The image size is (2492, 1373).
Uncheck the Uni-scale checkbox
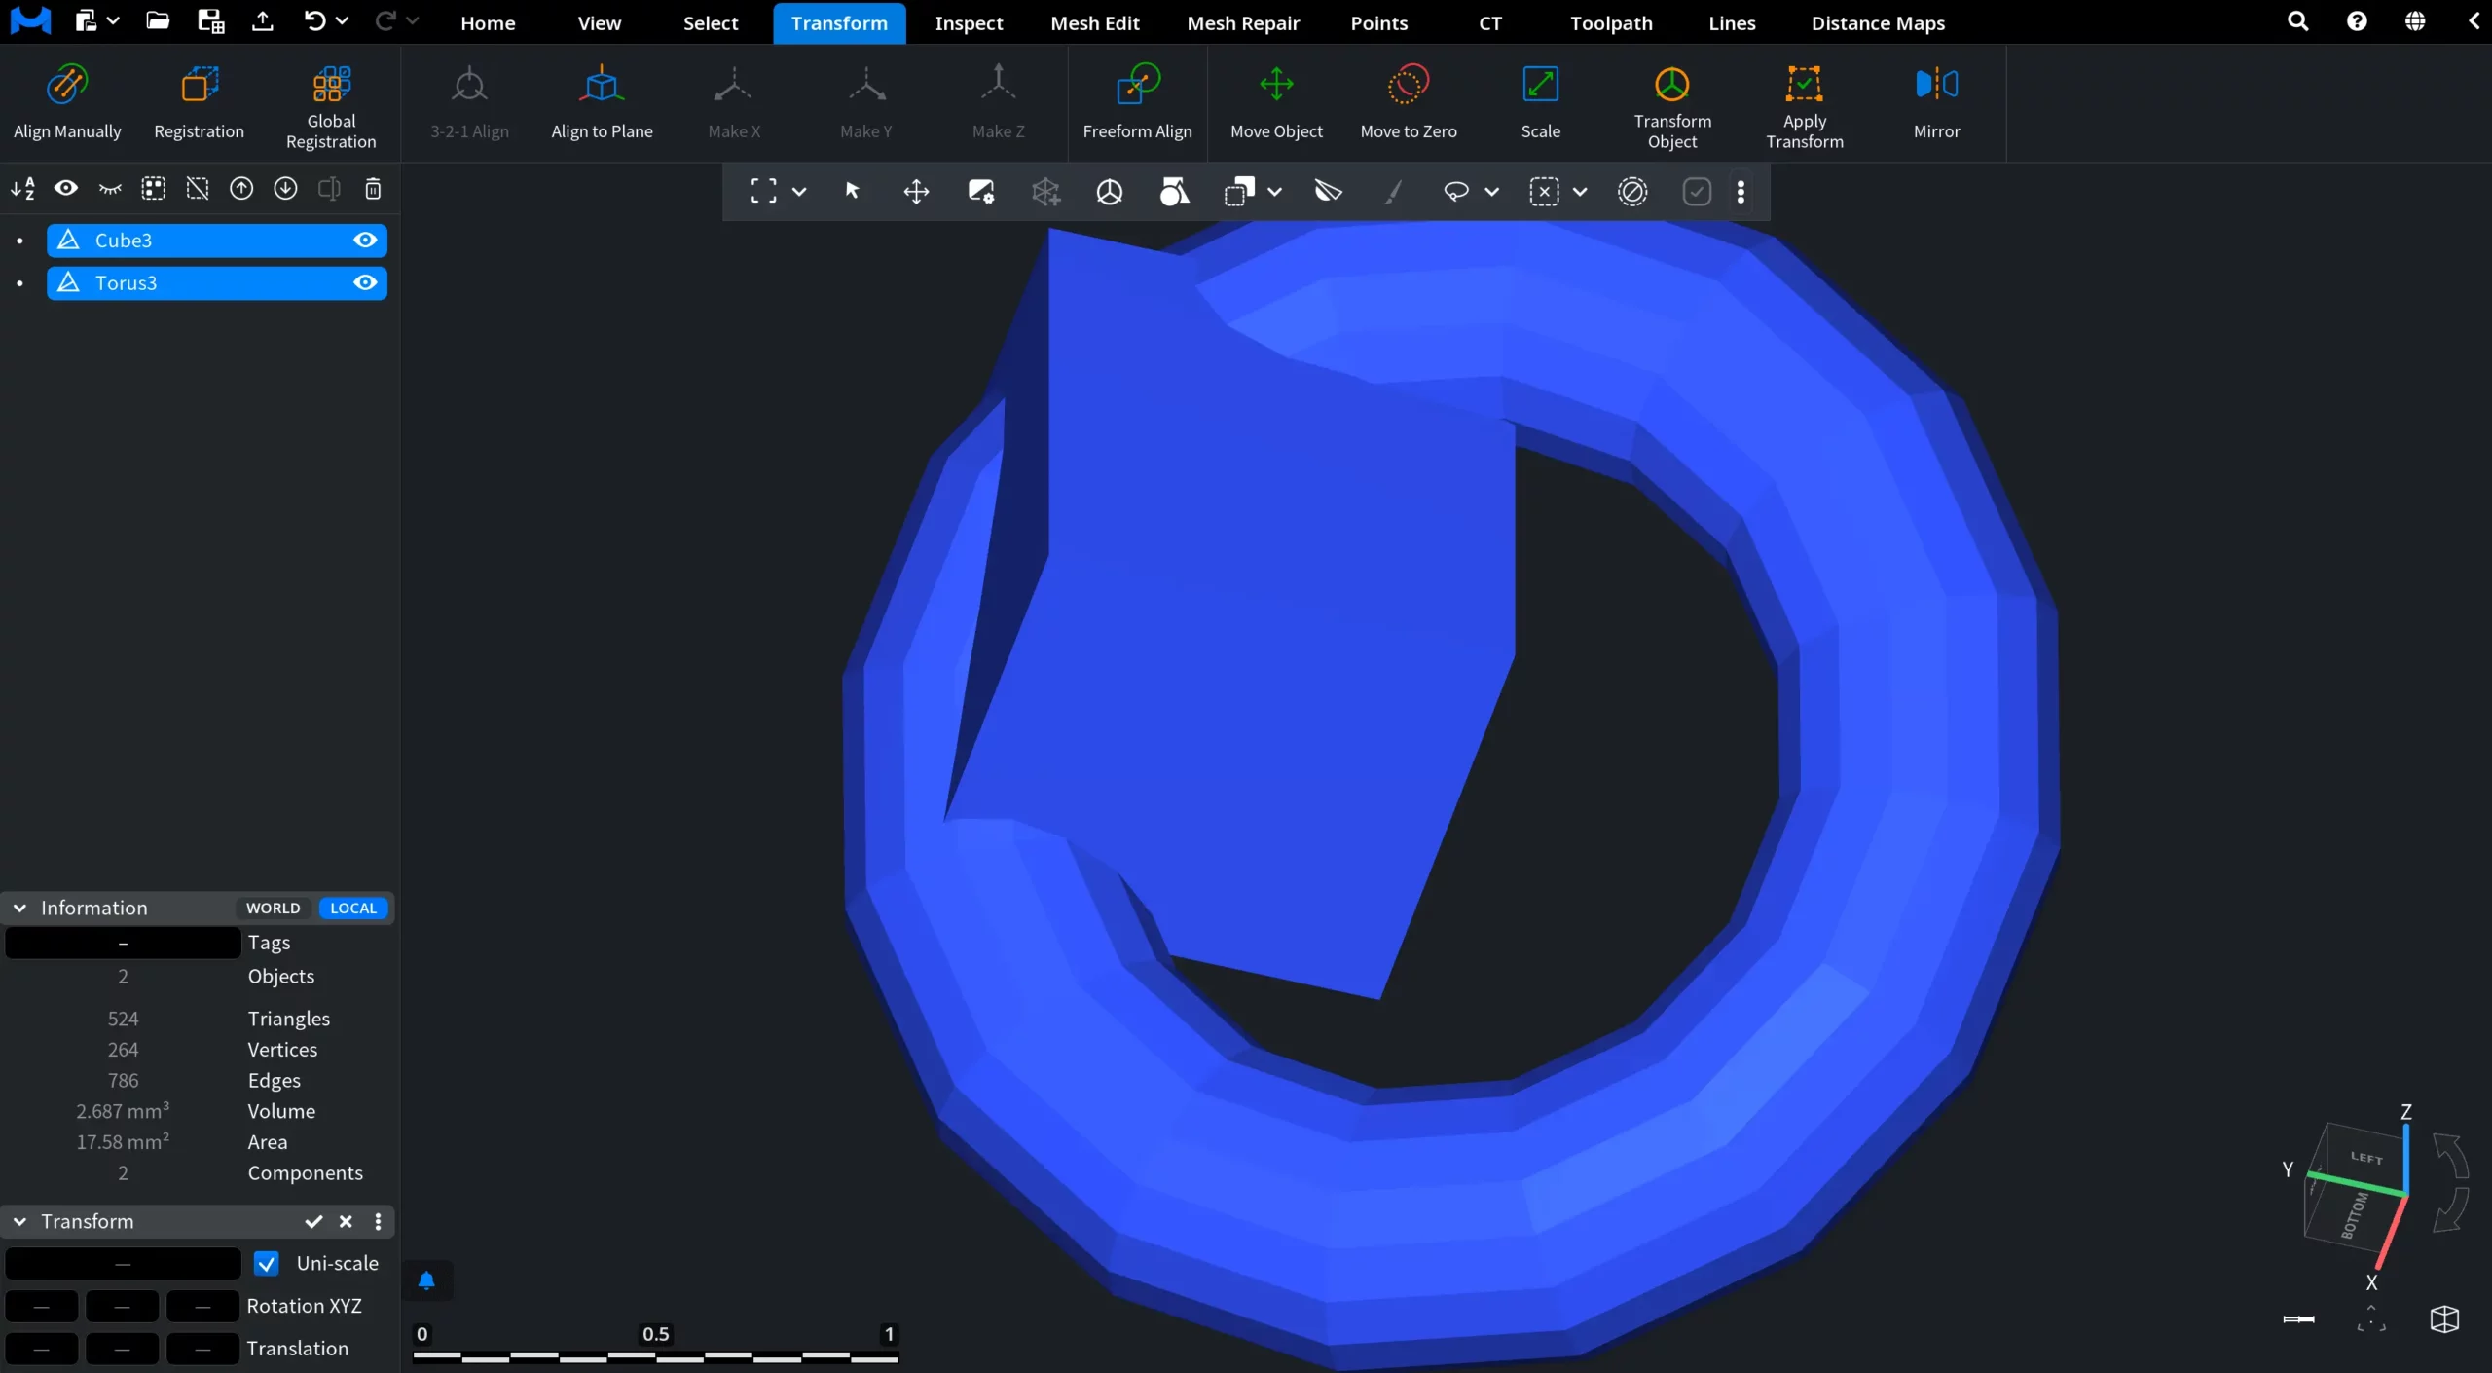(x=266, y=1263)
